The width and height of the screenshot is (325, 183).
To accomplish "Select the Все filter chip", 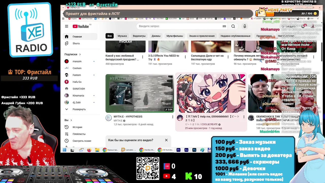I will point(109,36).
